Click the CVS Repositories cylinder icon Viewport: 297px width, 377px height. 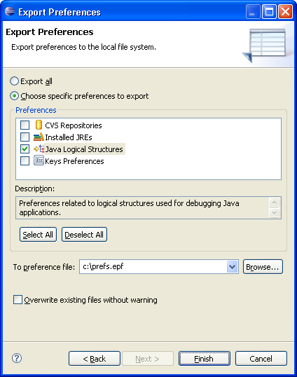(39, 125)
